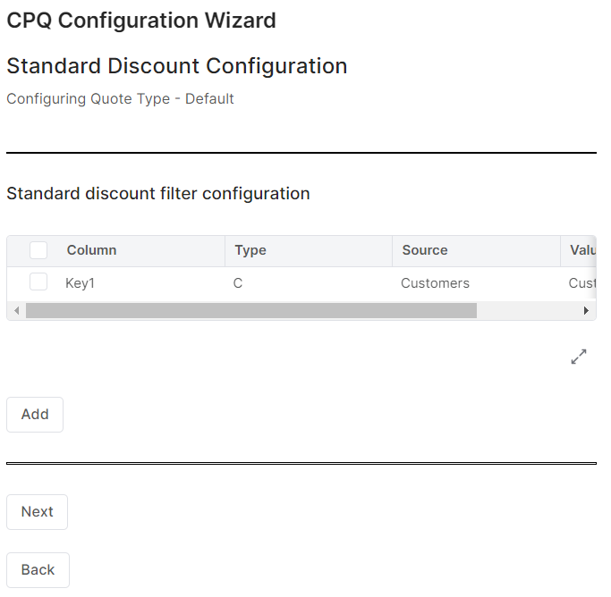Click the Configuring Quote Type - Default text
This screenshot has width=611, height=597.
pyautogui.click(x=120, y=98)
